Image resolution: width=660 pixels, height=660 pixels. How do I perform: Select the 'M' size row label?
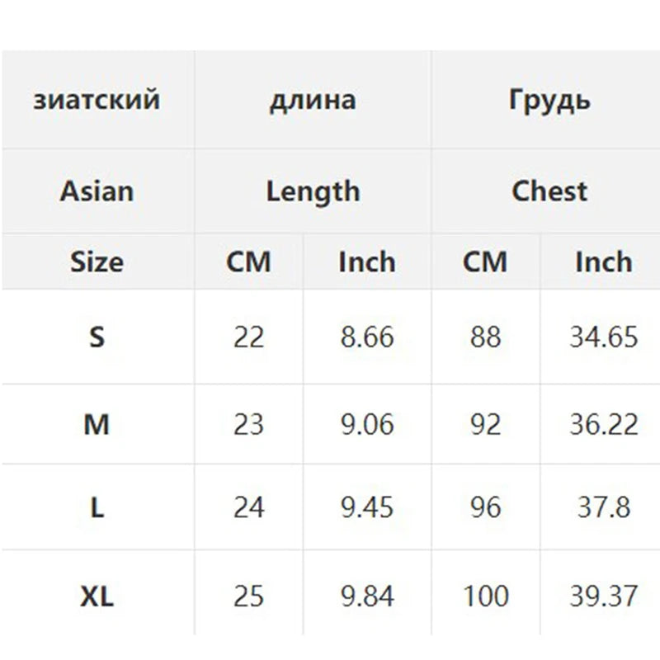pos(97,424)
